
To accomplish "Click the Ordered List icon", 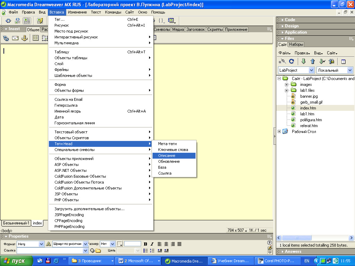I will (x=152, y=250).
